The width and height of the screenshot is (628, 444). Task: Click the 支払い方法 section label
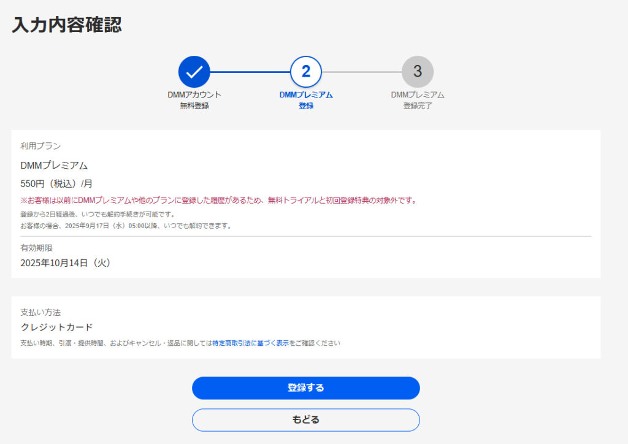[40, 312]
